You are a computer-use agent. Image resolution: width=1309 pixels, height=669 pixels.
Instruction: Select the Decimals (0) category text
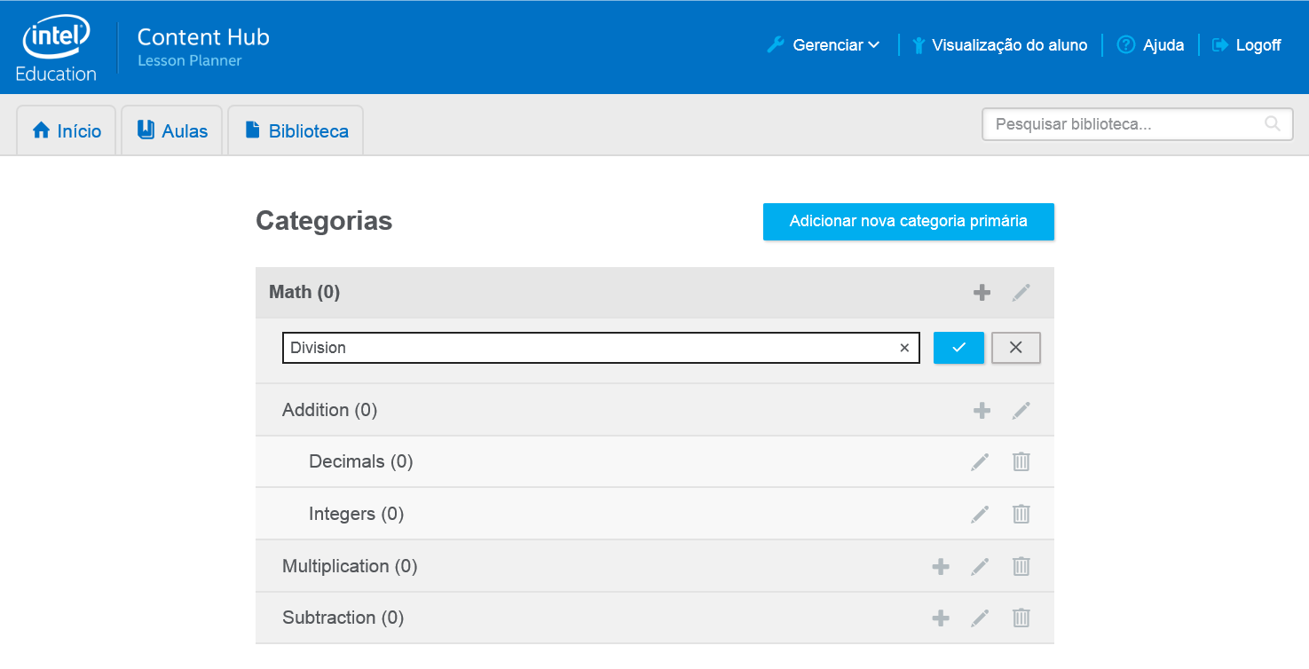tap(360, 461)
